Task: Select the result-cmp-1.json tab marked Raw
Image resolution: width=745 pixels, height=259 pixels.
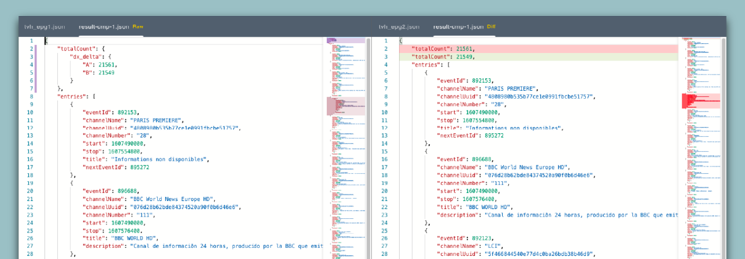Action: click(x=104, y=27)
